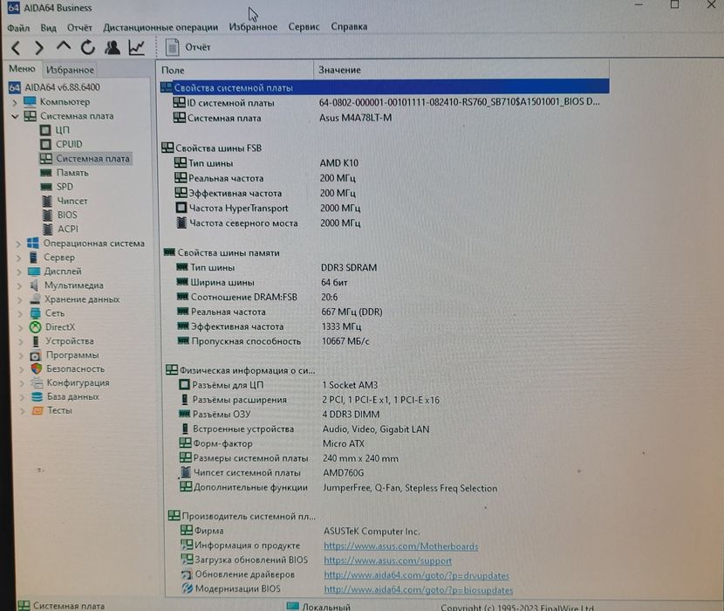This screenshot has width=724, height=611.
Task: Go back with the left arrow toolbar icon
Action: (17, 48)
